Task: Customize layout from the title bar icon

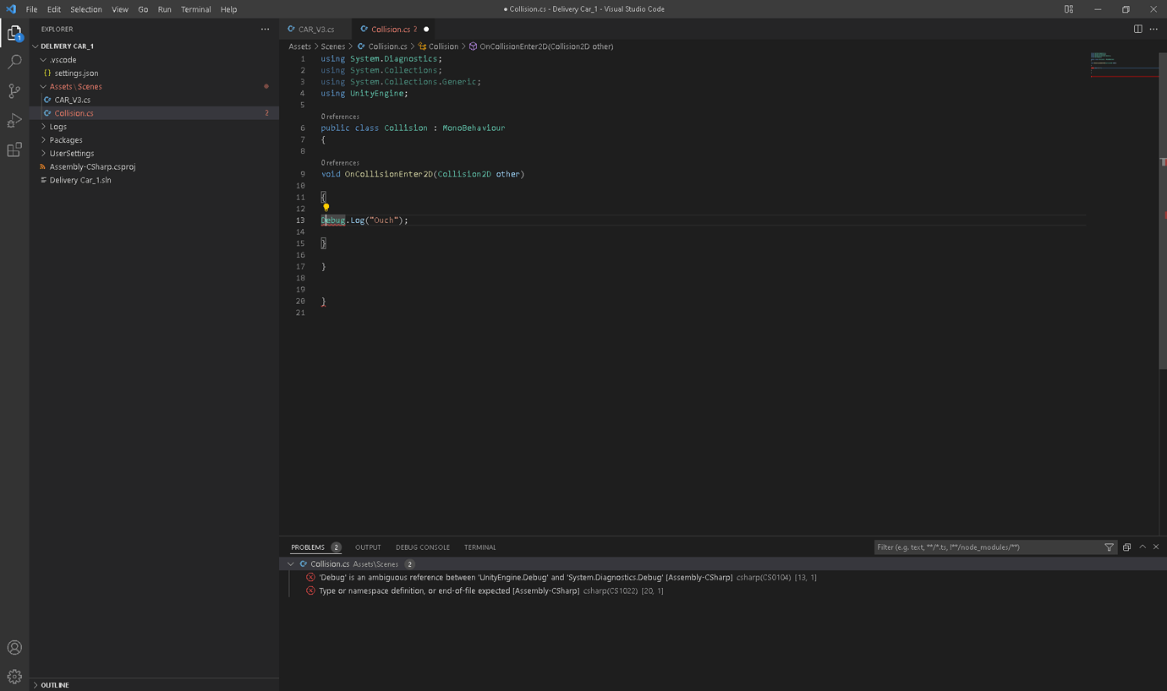Action: pos(1069,9)
